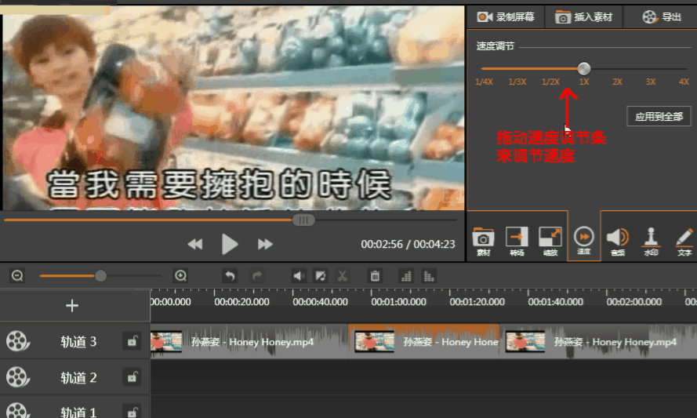
Task: Toggle the lock on 轨道 3
Action: [x=132, y=341]
